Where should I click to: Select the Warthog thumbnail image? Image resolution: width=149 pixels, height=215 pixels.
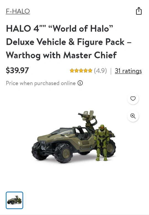tap(14, 200)
